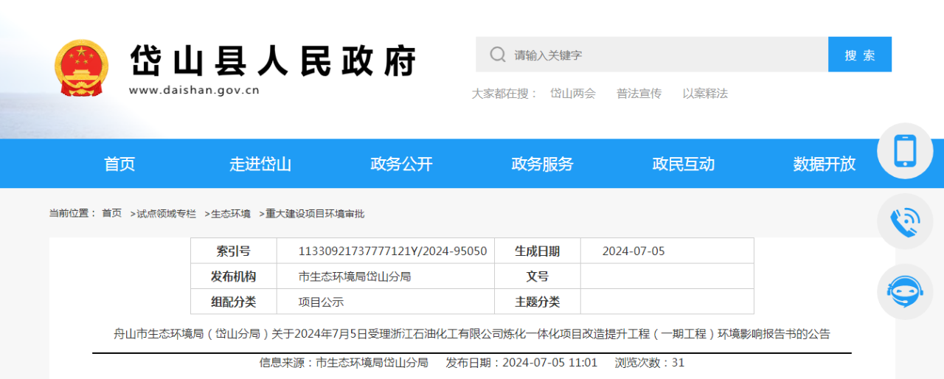The height and width of the screenshot is (379, 944).
Task: Open the robot customer service icon
Action: (x=905, y=292)
